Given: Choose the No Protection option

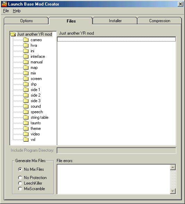Looking at the screenshot, I should (20, 178).
